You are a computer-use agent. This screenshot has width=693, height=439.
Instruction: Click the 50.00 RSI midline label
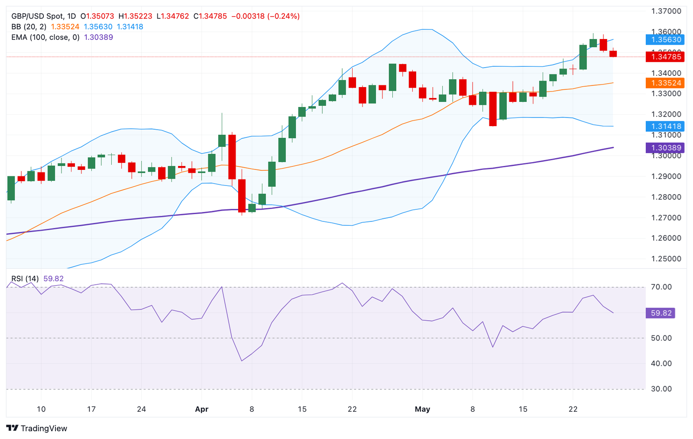point(661,338)
